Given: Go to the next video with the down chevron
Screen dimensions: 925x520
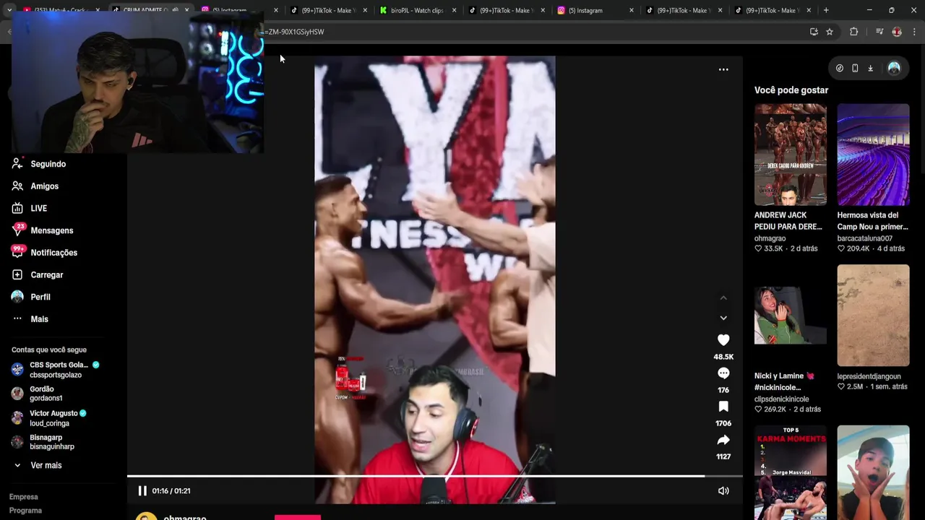Looking at the screenshot, I should click(x=723, y=318).
